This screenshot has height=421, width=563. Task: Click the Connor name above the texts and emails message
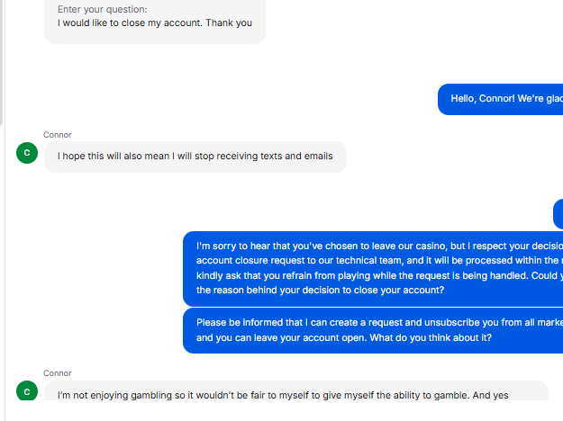coord(57,135)
